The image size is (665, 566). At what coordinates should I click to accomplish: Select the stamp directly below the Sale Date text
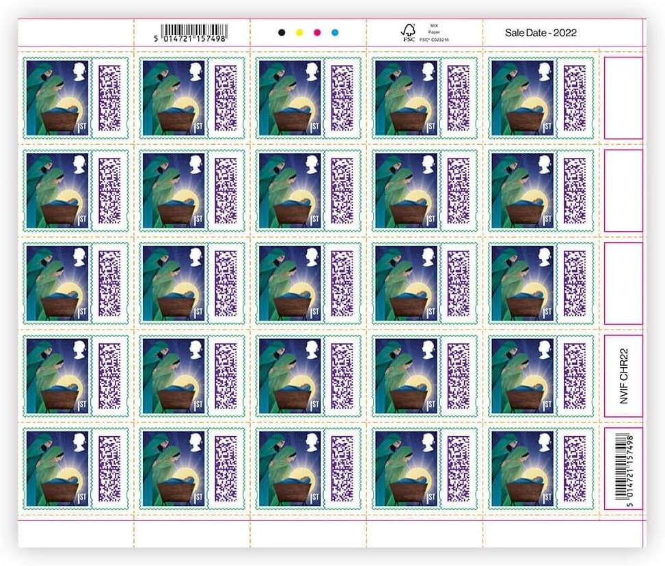point(541,98)
